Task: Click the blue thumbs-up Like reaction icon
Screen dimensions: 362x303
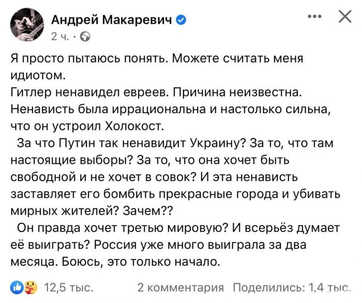Action: (x=17, y=286)
